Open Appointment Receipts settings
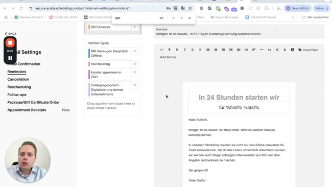The height and width of the screenshot is (187, 332). coord(27,110)
